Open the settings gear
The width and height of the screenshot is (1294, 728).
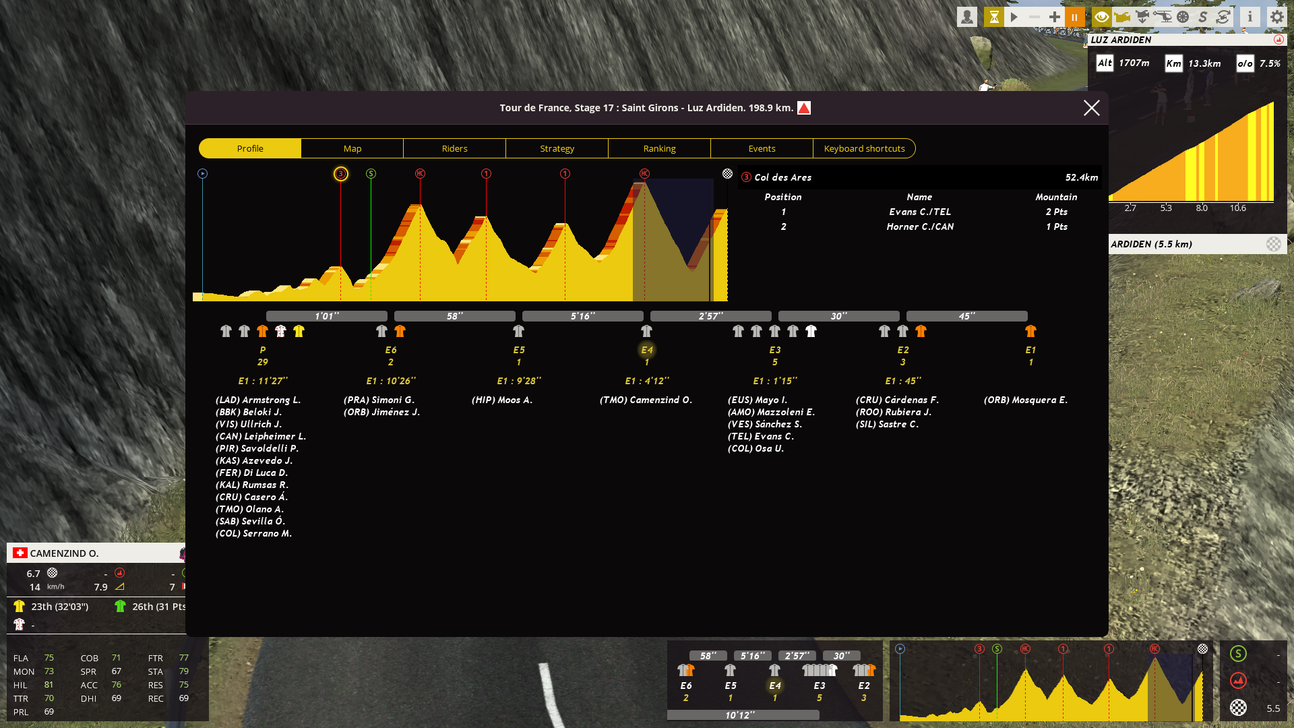click(1277, 17)
